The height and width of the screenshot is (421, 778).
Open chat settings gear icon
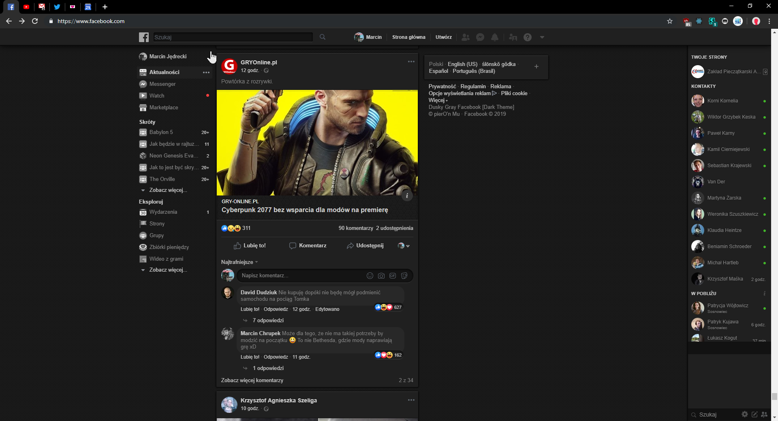[x=744, y=414]
